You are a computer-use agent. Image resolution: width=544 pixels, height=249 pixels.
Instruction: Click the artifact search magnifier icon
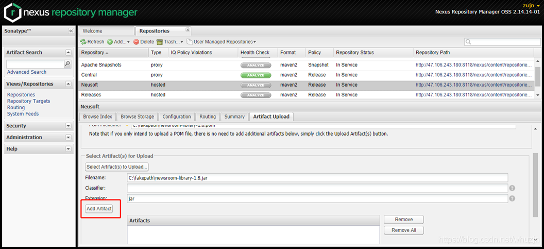pyautogui.click(x=67, y=64)
